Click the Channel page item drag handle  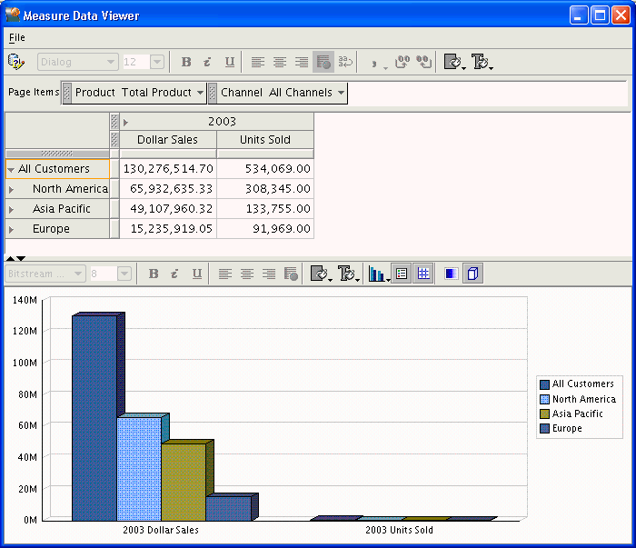tap(212, 93)
